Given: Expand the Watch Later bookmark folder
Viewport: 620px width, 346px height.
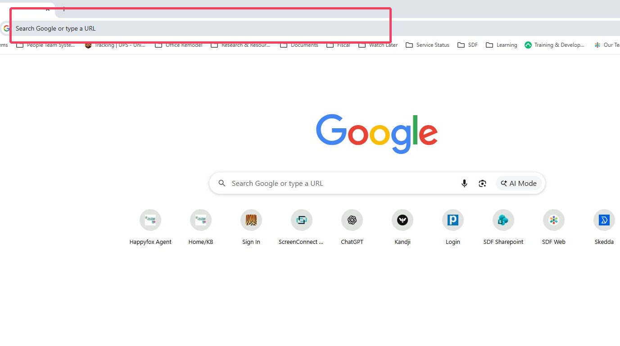Looking at the screenshot, I should click(x=378, y=45).
